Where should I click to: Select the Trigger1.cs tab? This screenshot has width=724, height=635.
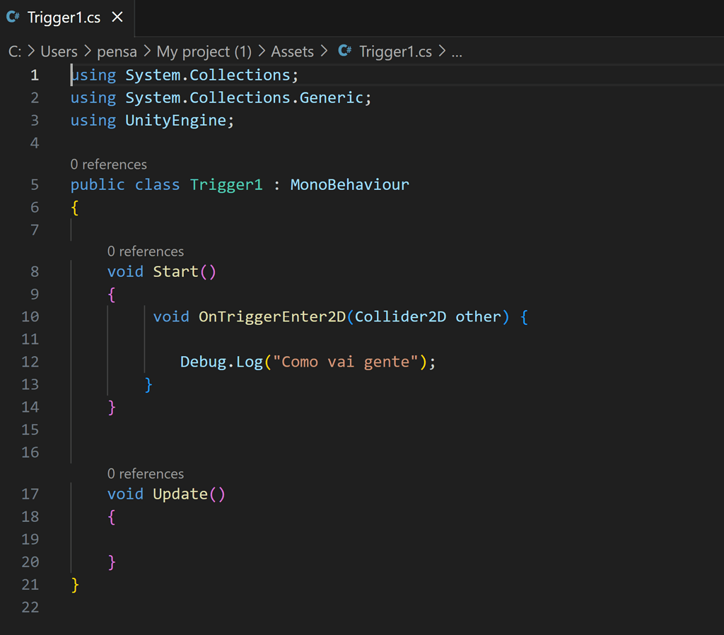click(64, 18)
